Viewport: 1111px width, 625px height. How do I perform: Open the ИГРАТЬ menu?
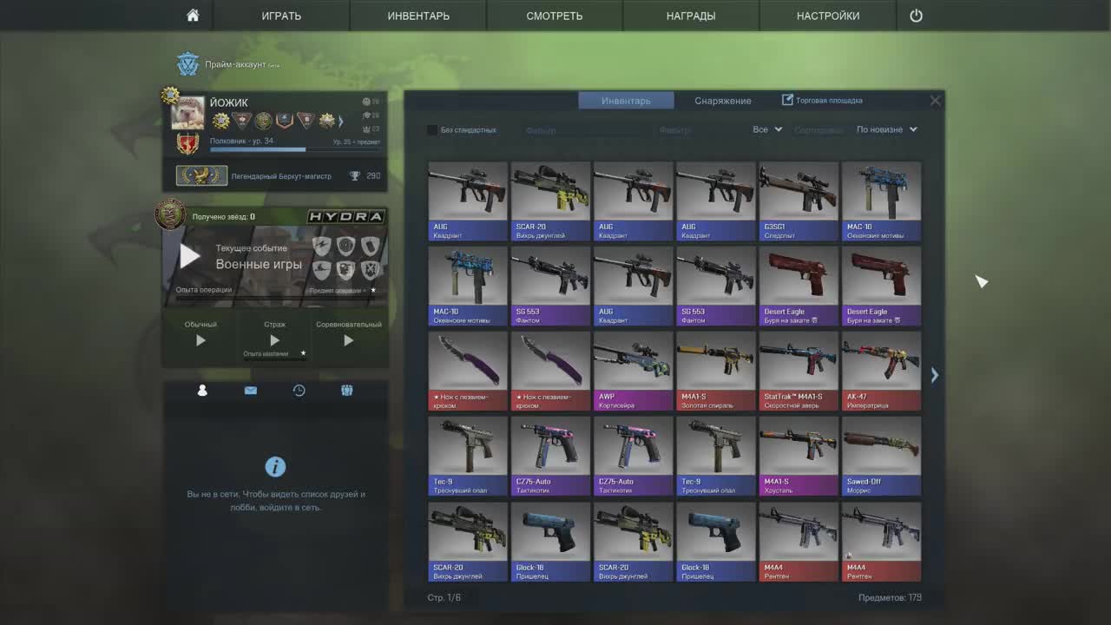click(x=281, y=16)
